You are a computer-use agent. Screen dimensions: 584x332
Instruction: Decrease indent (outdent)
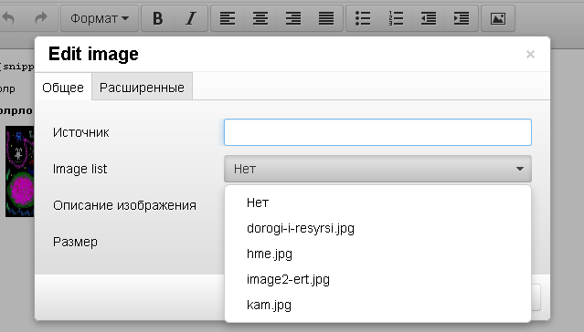429,18
